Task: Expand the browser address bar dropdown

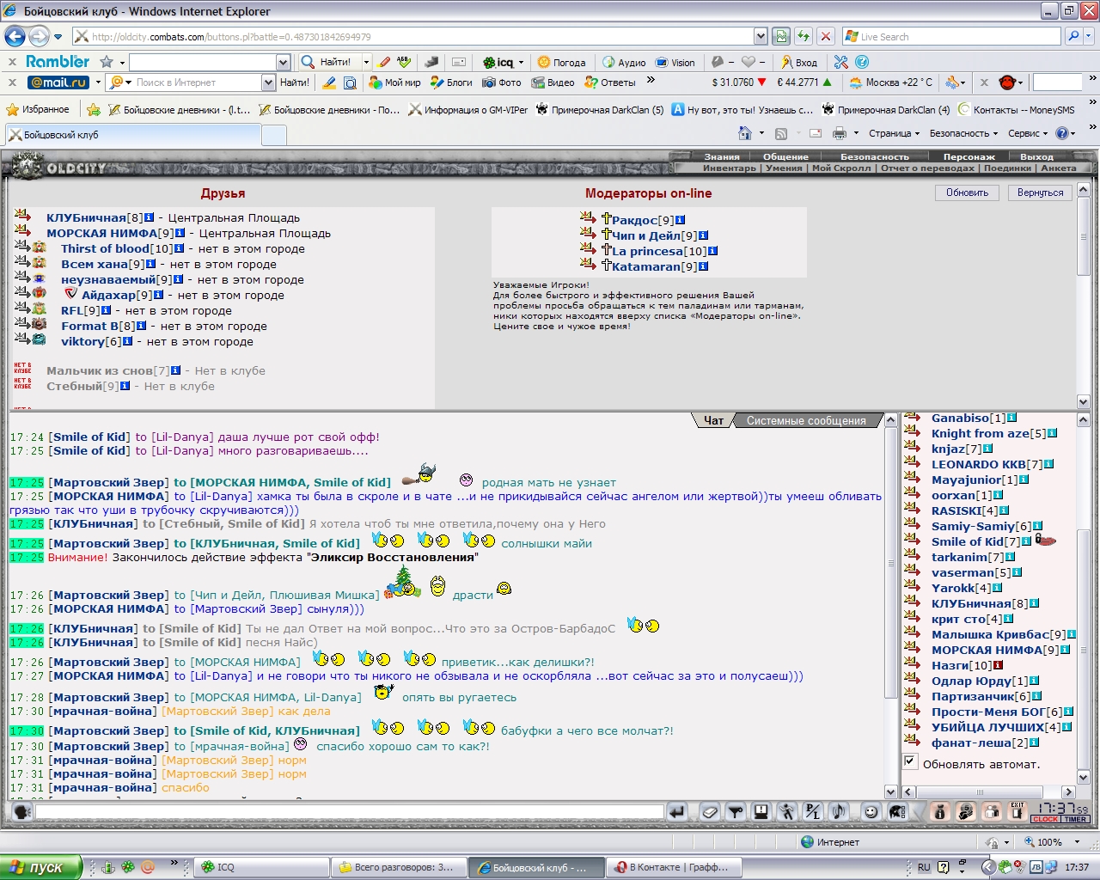Action: coord(761,36)
